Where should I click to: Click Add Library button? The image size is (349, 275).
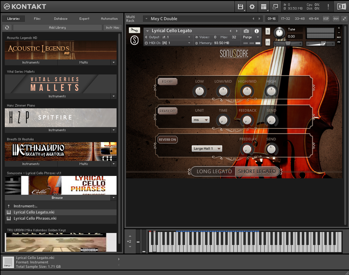tap(57, 27)
